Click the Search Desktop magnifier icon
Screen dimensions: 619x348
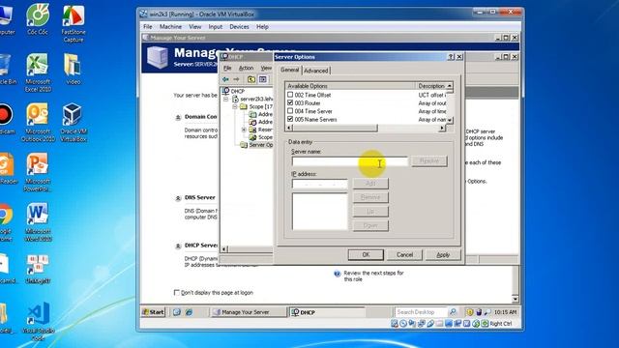tap(453, 311)
